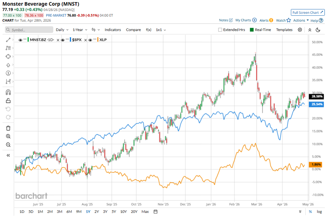This screenshot has width=326, height=216.
Task: Switch to dark mode moon icon
Action: pyautogui.click(x=318, y=30)
